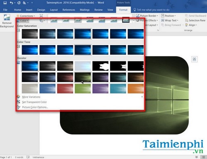
Task: Click the More Variations palette icon
Action: point(19,97)
